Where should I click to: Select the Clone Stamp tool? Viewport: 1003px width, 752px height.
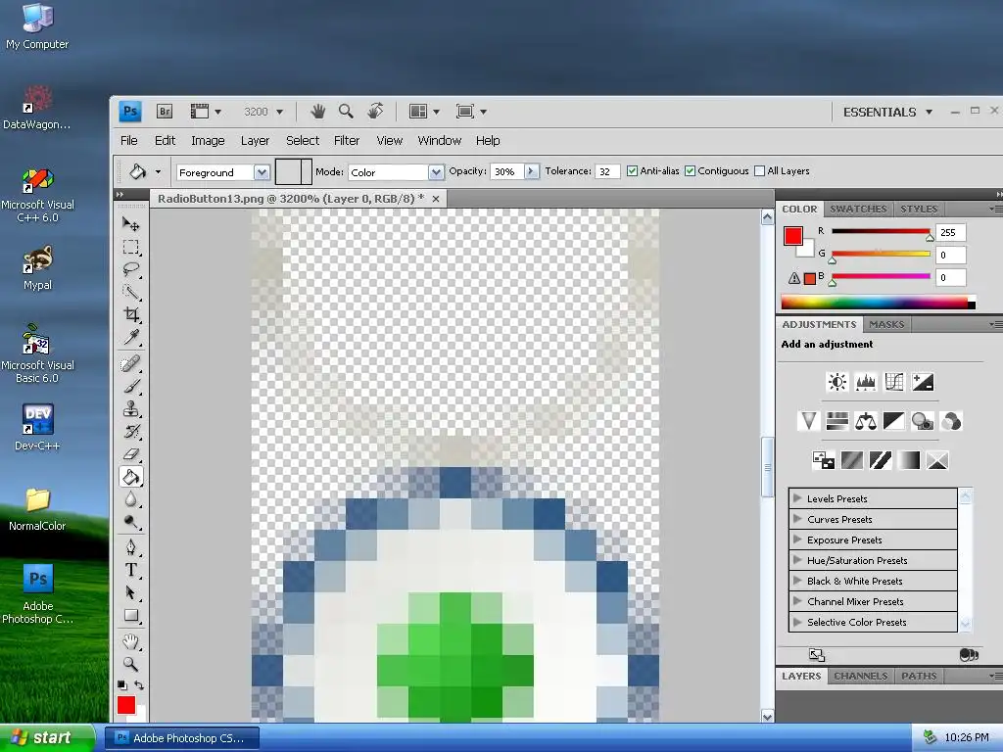(x=131, y=408)
